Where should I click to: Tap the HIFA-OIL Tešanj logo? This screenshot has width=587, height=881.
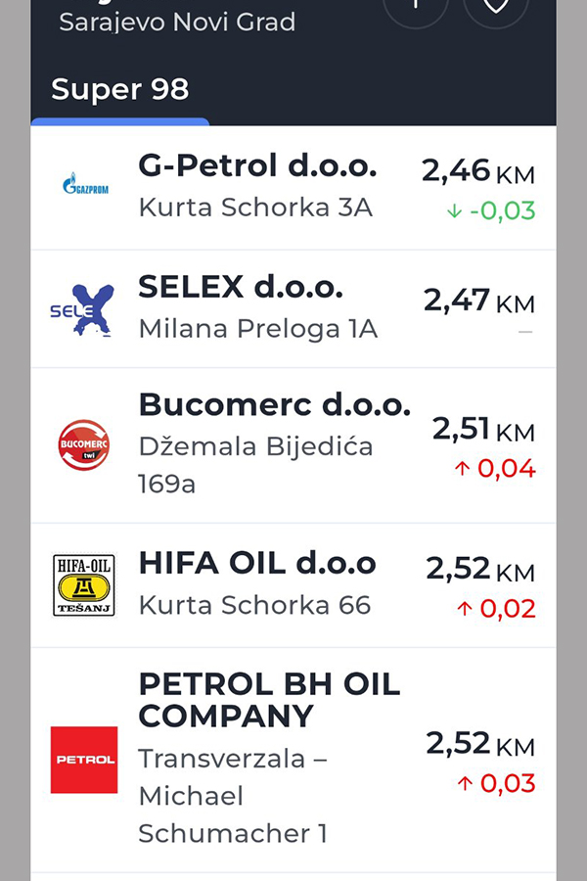pyautogui.click(x=83, y=584)
